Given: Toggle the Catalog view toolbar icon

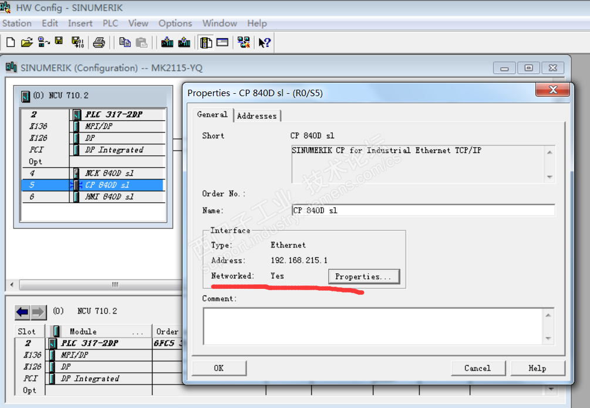Looking at the screenshot, I should click(x=206, y=42).
